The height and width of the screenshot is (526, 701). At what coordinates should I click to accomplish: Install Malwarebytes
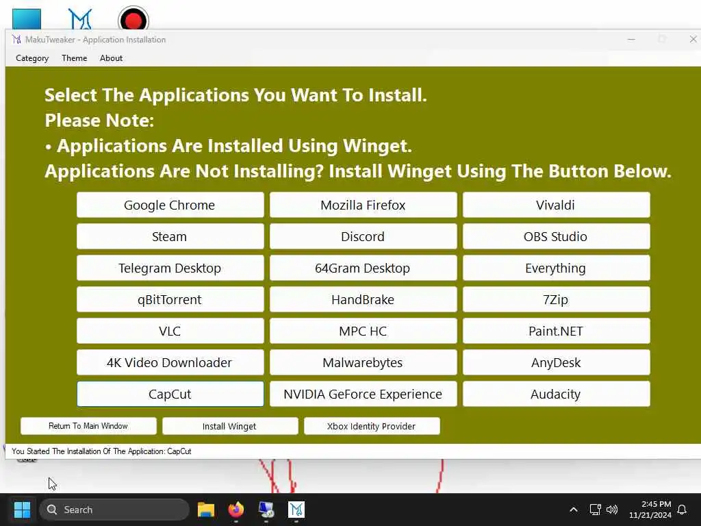click(x=363, y=362)
